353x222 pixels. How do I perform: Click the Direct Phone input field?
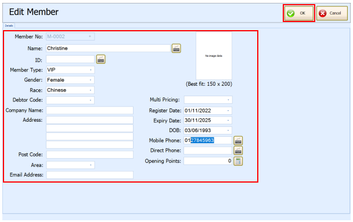pos(208,151)
